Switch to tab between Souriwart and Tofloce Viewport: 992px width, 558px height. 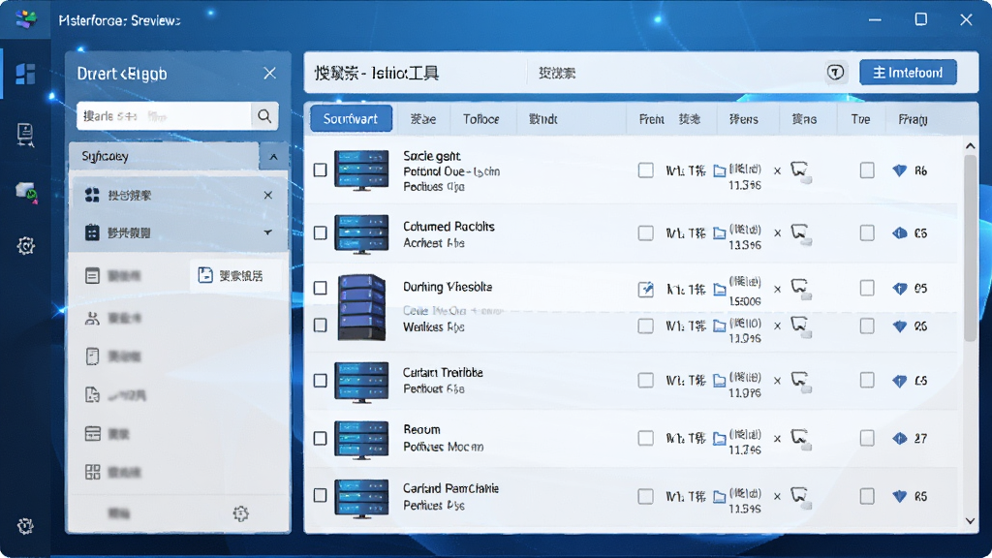[x=422, y=119]
